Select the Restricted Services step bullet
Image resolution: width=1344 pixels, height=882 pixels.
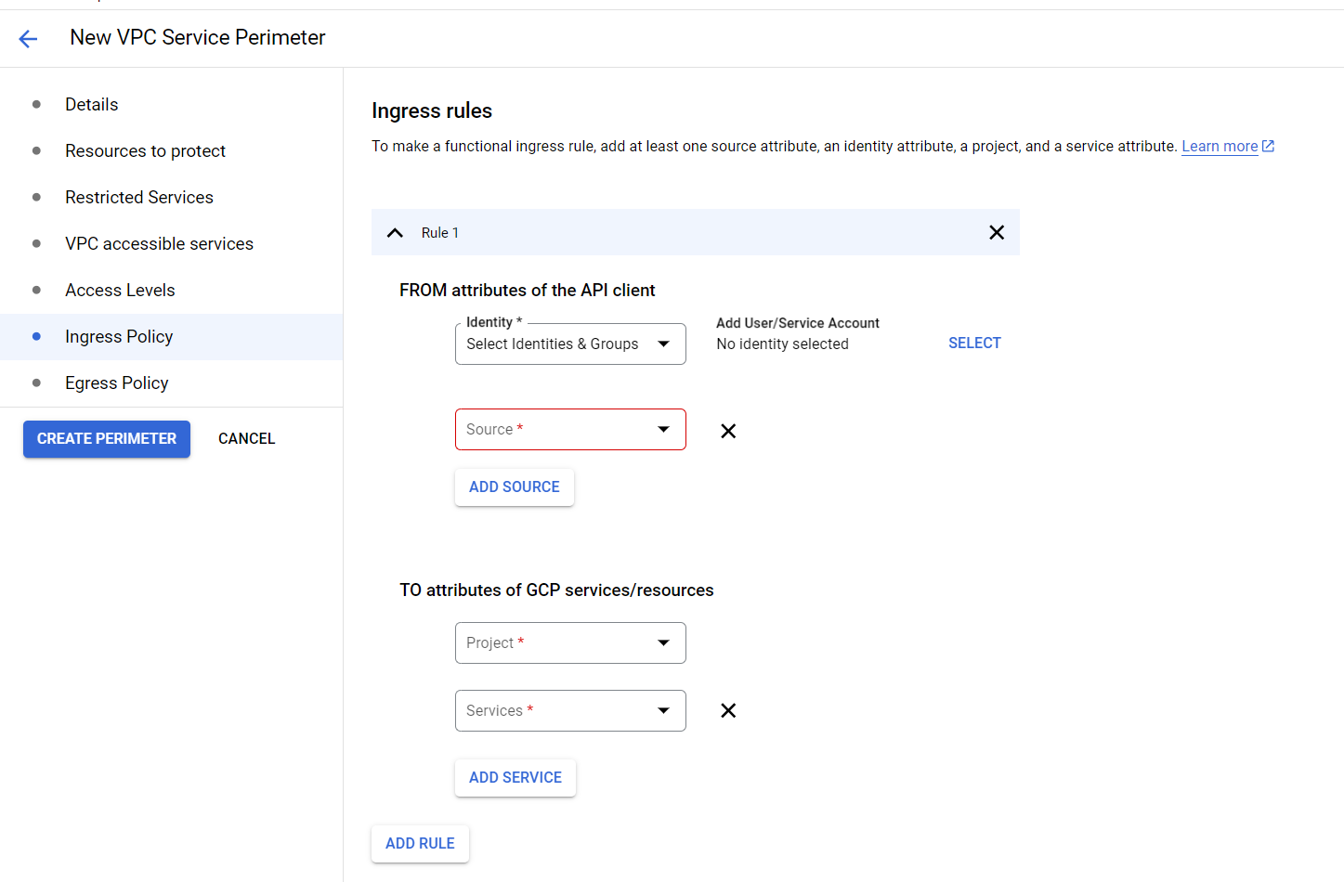37,197
